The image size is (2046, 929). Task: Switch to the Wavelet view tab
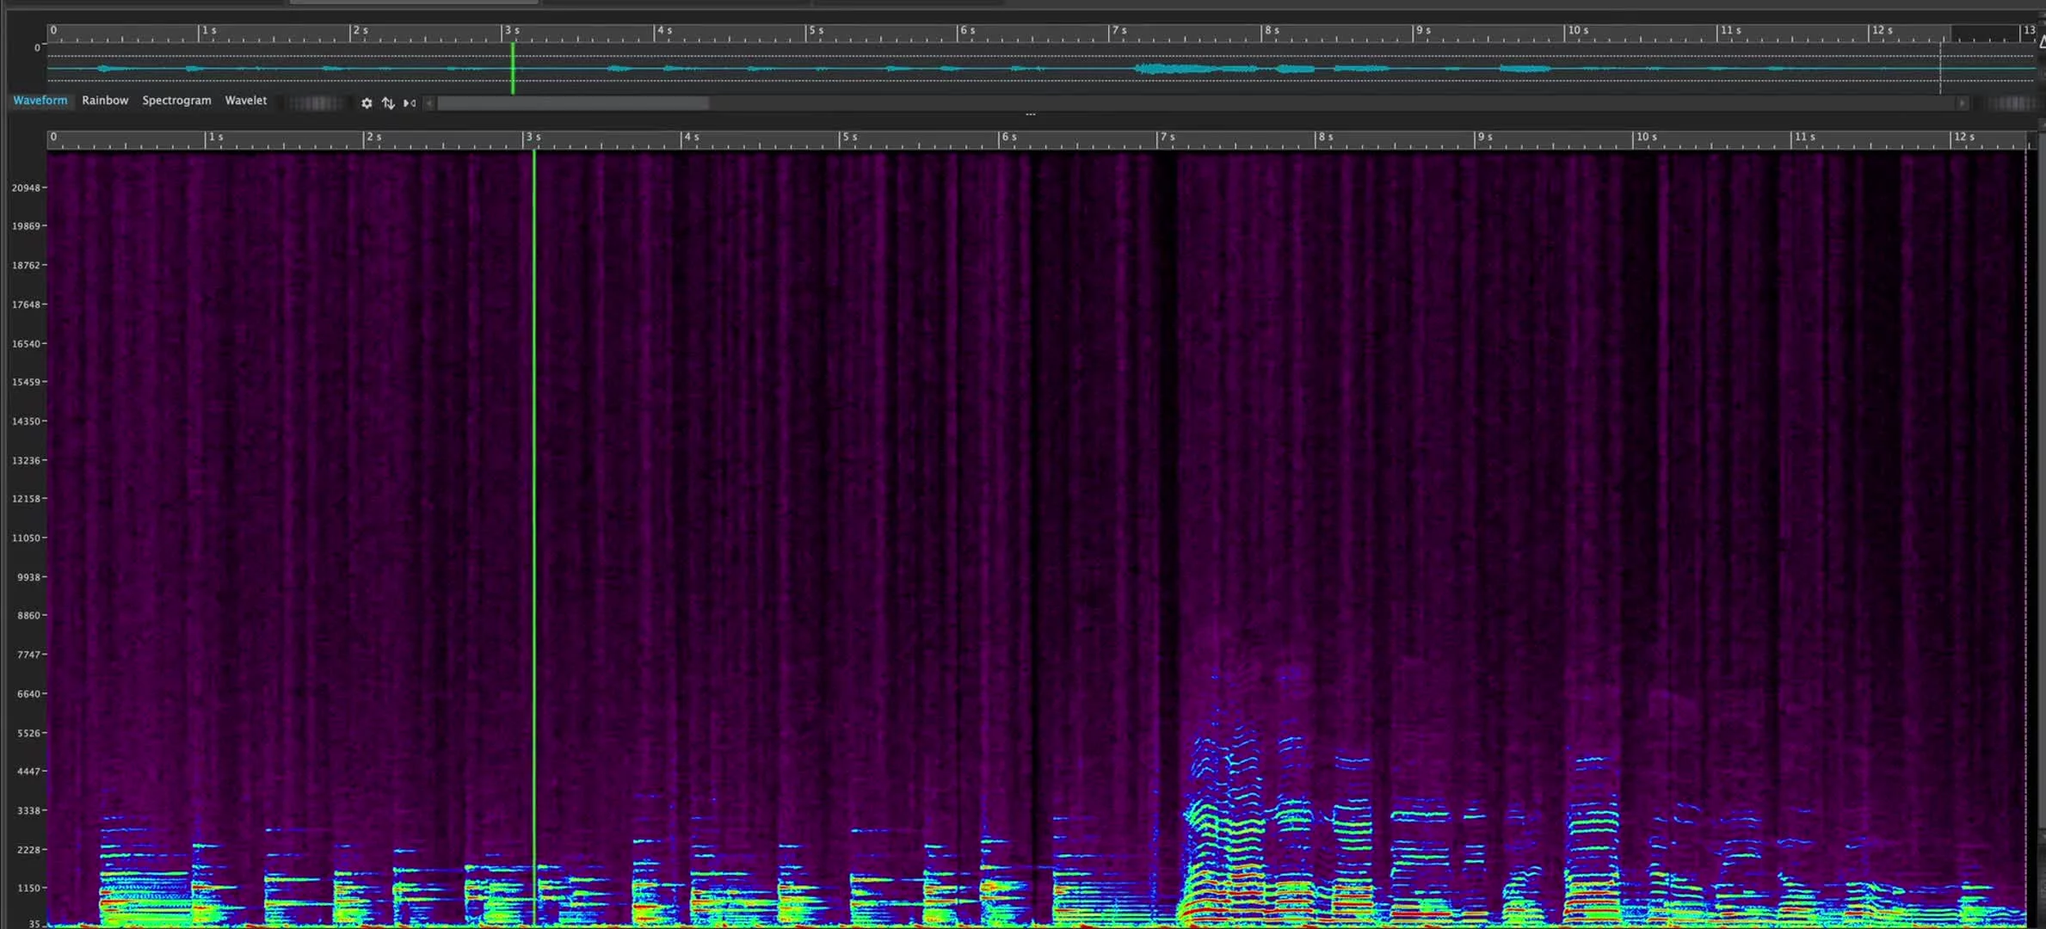point(246,101)
